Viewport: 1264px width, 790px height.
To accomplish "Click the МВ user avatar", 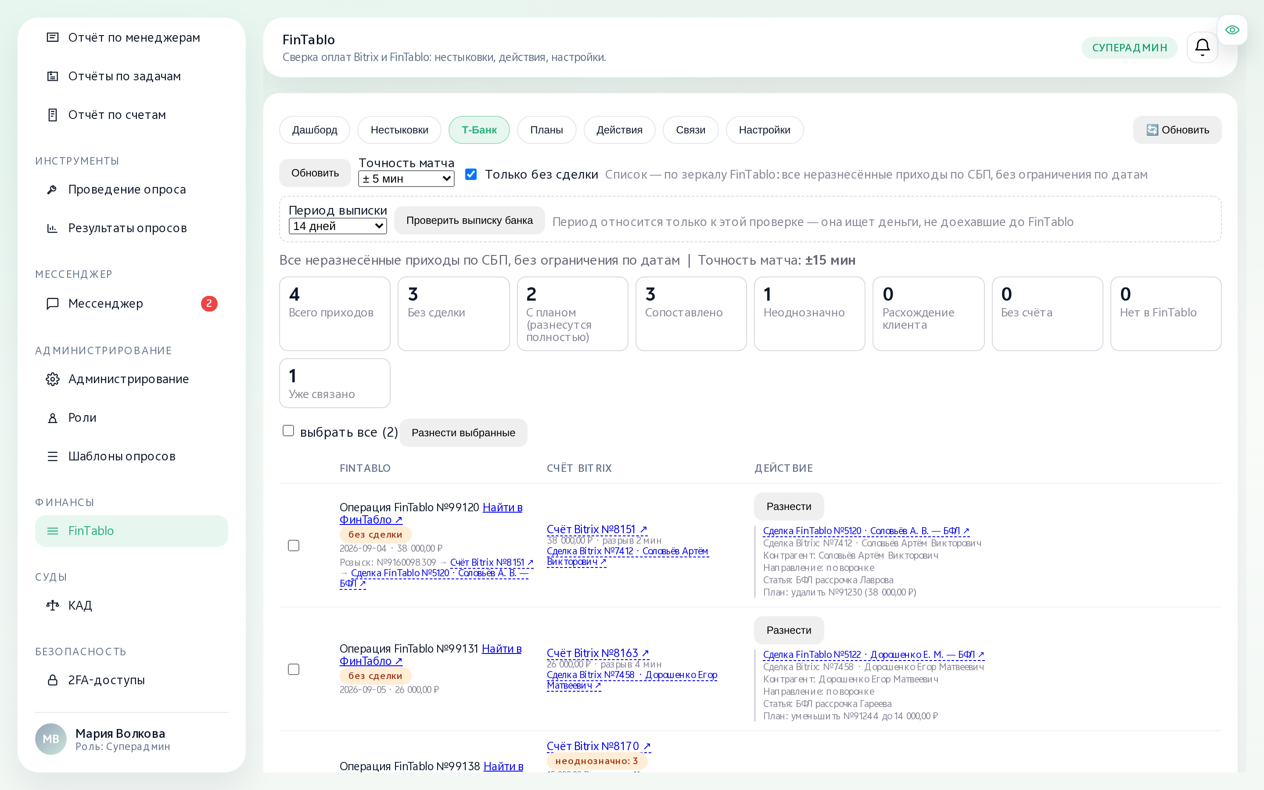I will click(x=50, y=739).
